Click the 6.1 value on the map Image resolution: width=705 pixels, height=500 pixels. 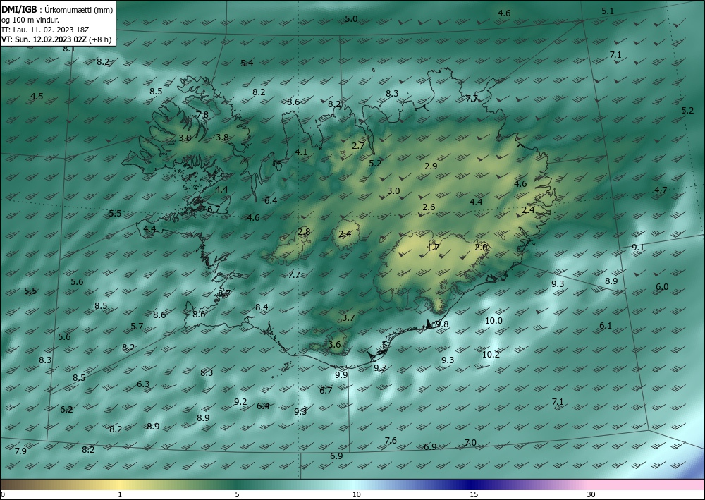click(x=606, y=326)
